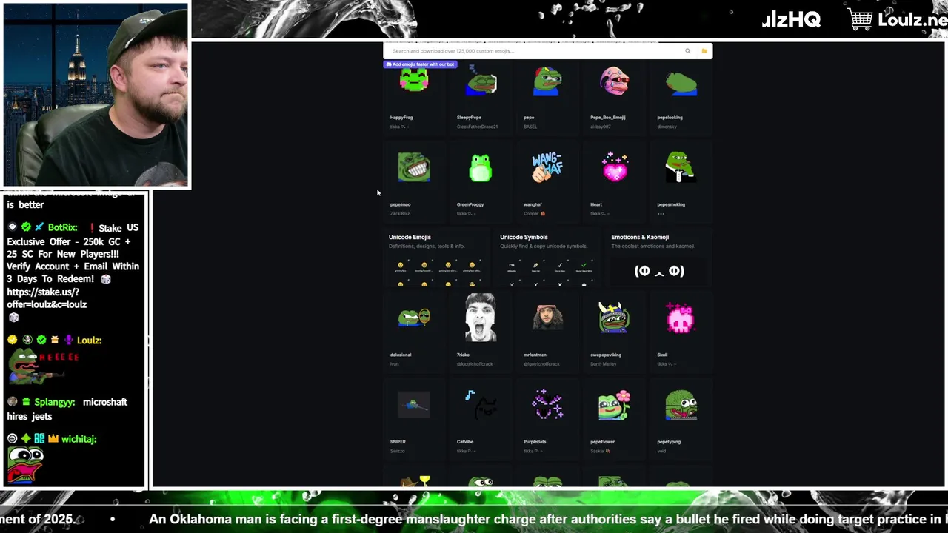The width and height of the screenshot is (948, 533).
Task: Select the pepelmao laughing emoji image
Action: tap(413, 167)
